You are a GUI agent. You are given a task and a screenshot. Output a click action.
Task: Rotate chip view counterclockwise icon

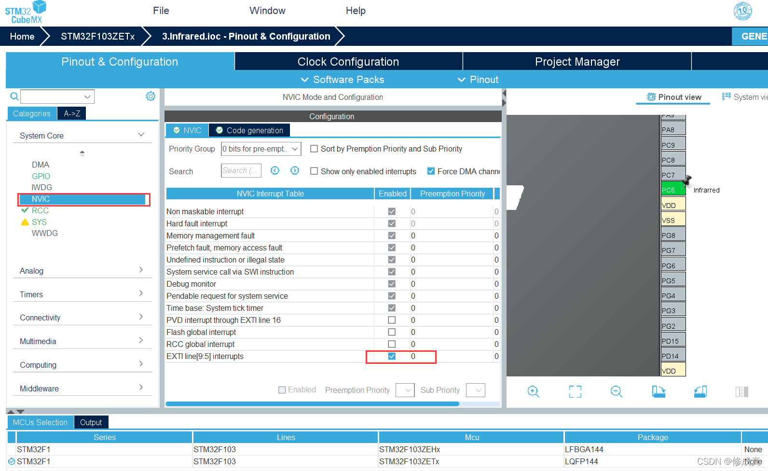(x=700, y=391)
